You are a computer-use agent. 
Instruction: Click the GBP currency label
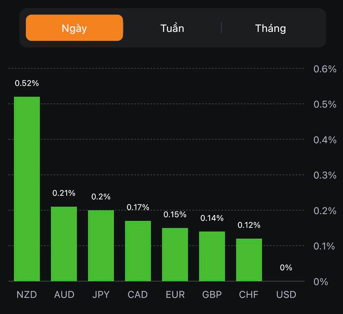212,295
